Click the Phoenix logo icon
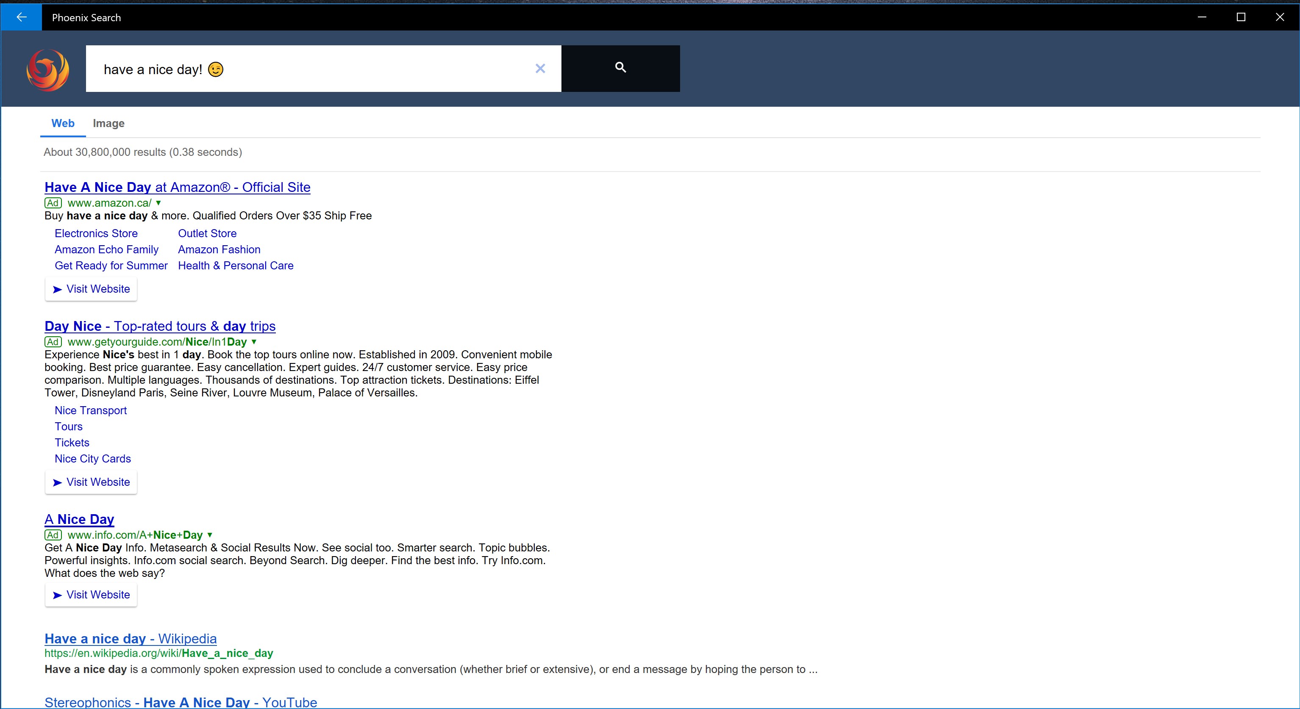Viewport: 1300px width, 709px height. [48, 69]
